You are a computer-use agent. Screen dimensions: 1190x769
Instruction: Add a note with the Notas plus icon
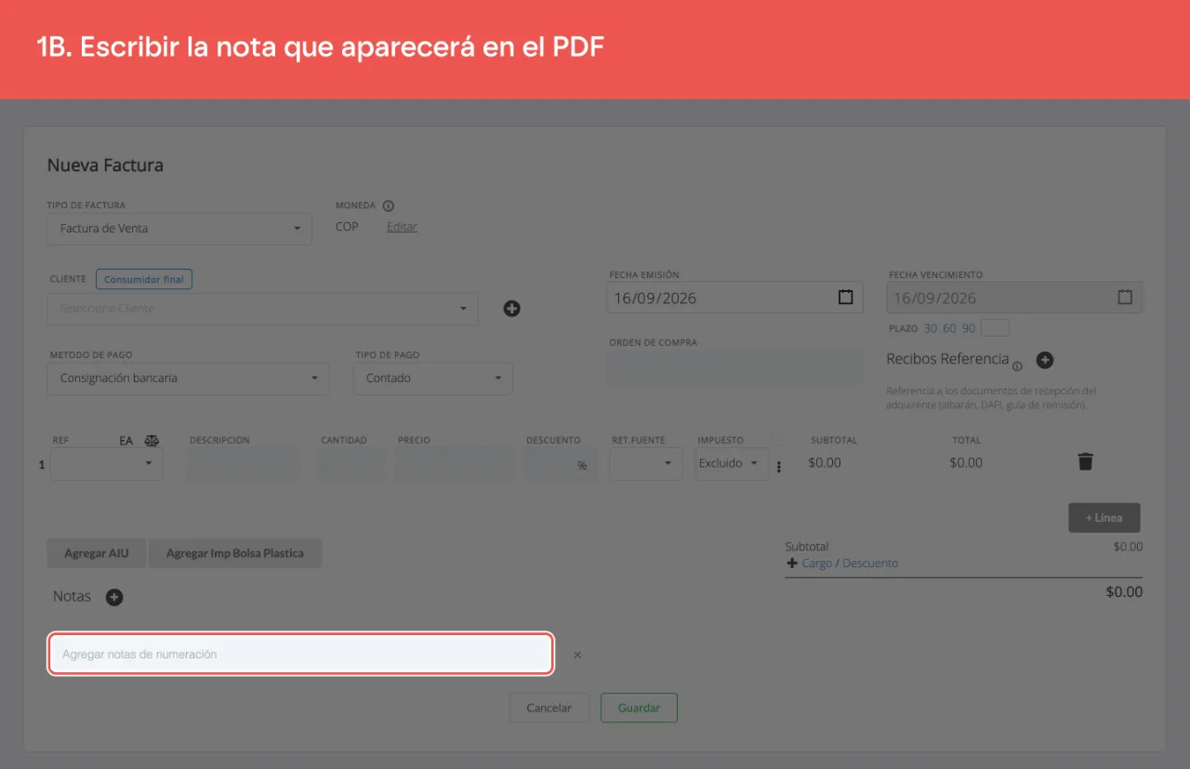click(x=114, y=597)
